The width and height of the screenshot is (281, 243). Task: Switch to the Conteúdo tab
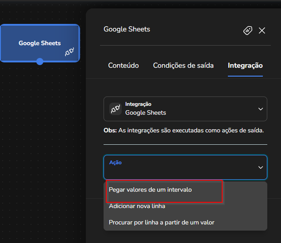[x=123, y=66]
